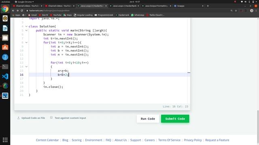Click Upload Code as File icon
This screenshot has width=259, height=145.
[19, 118]
